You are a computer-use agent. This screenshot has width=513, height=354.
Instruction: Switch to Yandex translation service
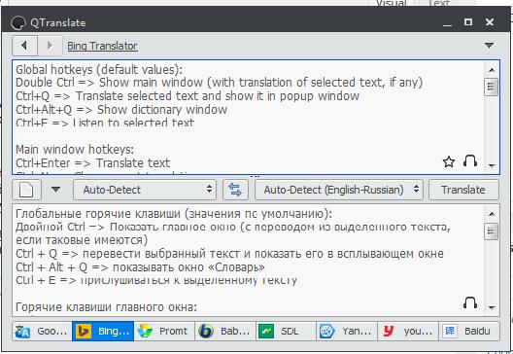pyautogui.click(x=347, y=331)
